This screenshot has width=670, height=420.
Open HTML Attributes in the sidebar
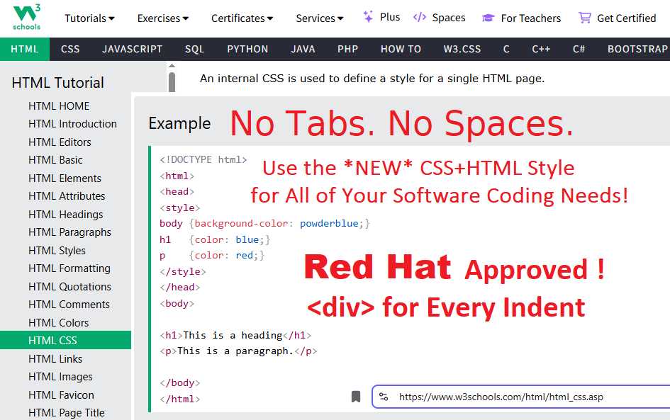click(65, 196)
